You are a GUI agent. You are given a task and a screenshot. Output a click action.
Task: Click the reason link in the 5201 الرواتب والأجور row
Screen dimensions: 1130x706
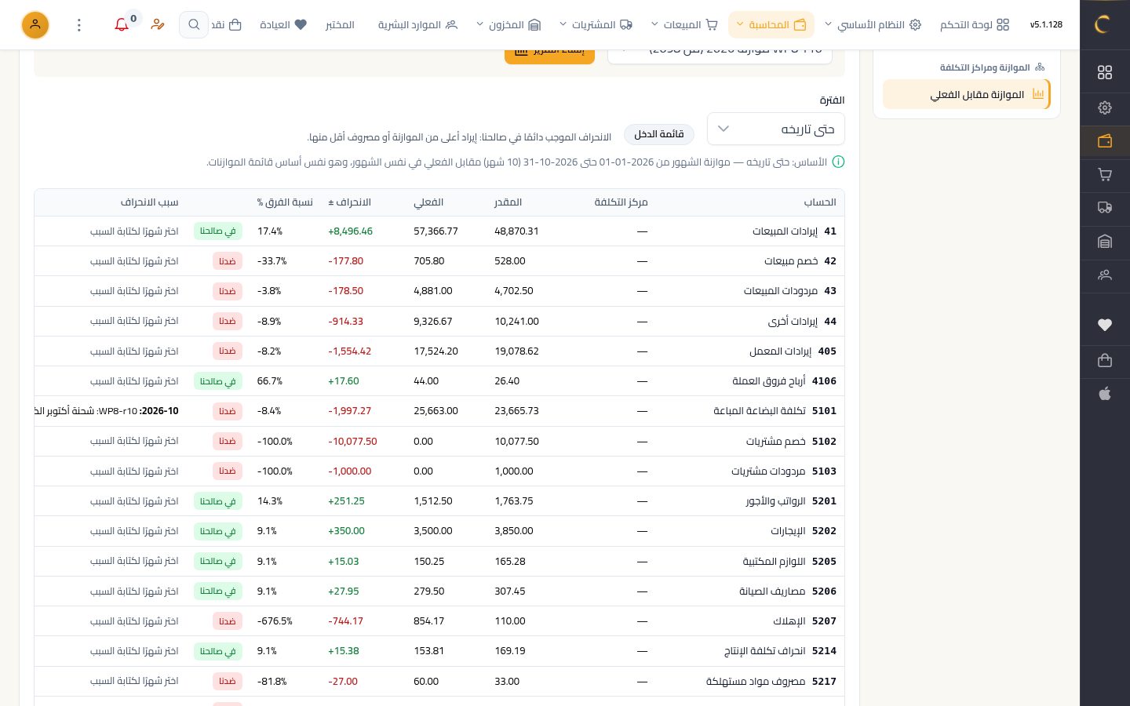click(x=134, y=501)
